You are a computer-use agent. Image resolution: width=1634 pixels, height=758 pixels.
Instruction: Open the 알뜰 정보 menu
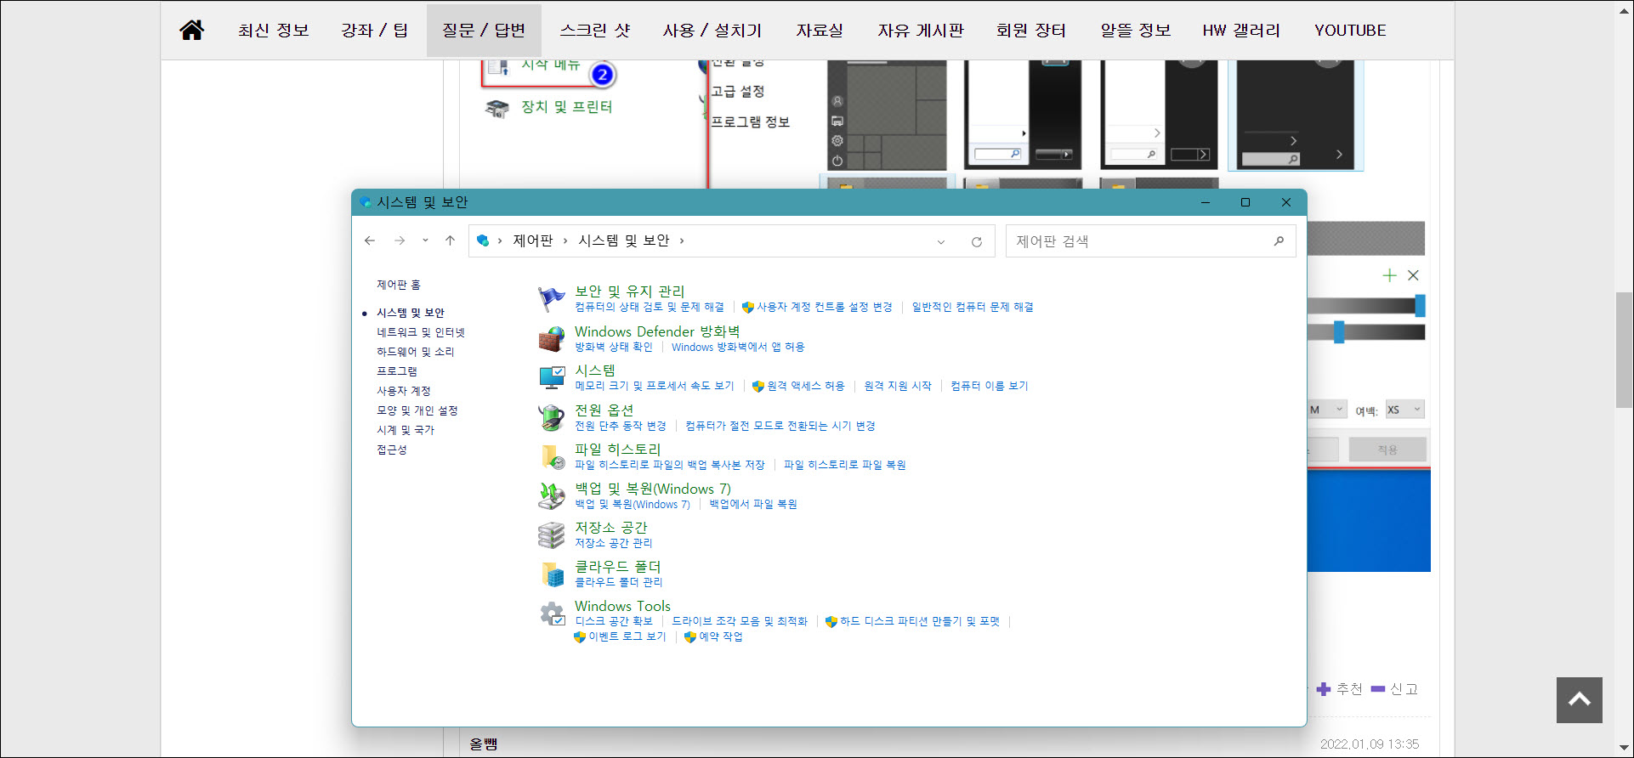1136,30
